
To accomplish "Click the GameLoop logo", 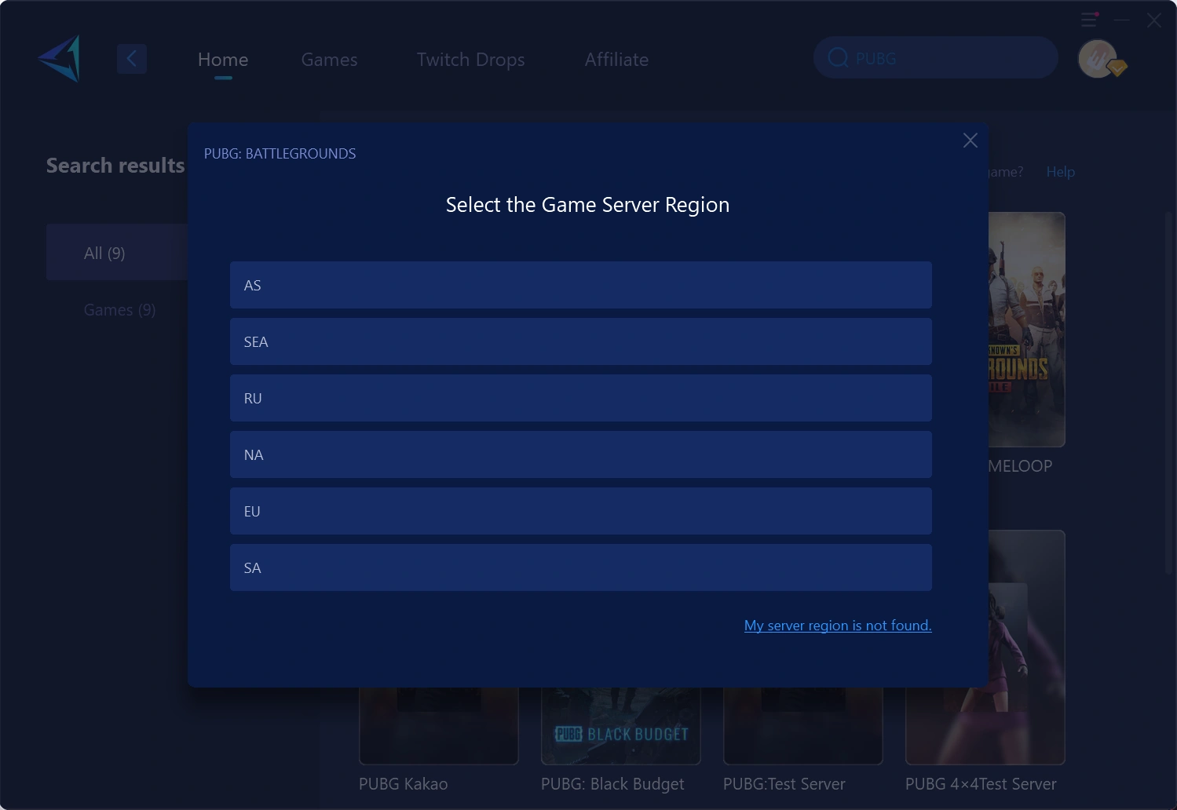I will (x=57, y=58).
